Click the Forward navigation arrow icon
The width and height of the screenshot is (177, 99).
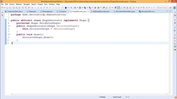click(152, 8)
